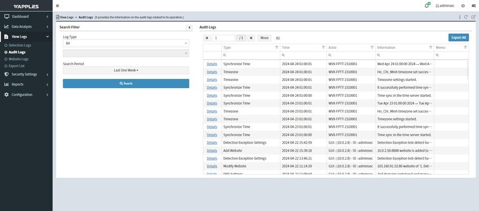The width and height of the screenshot is (479, 211).
Task: Collapse the Search Filter panel arrow
Action: (189, 27)
